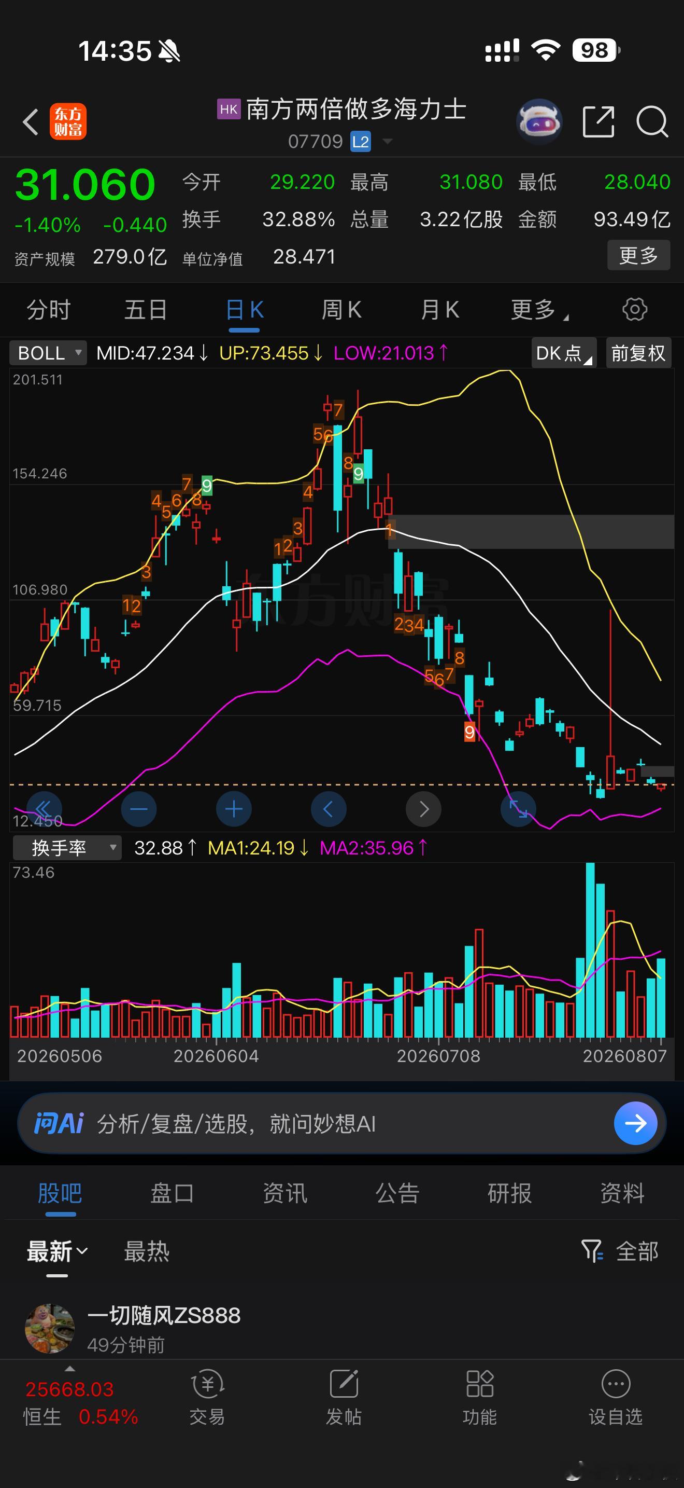Tap the UP:73.455 BOLL value

click(x=270, y=353)
